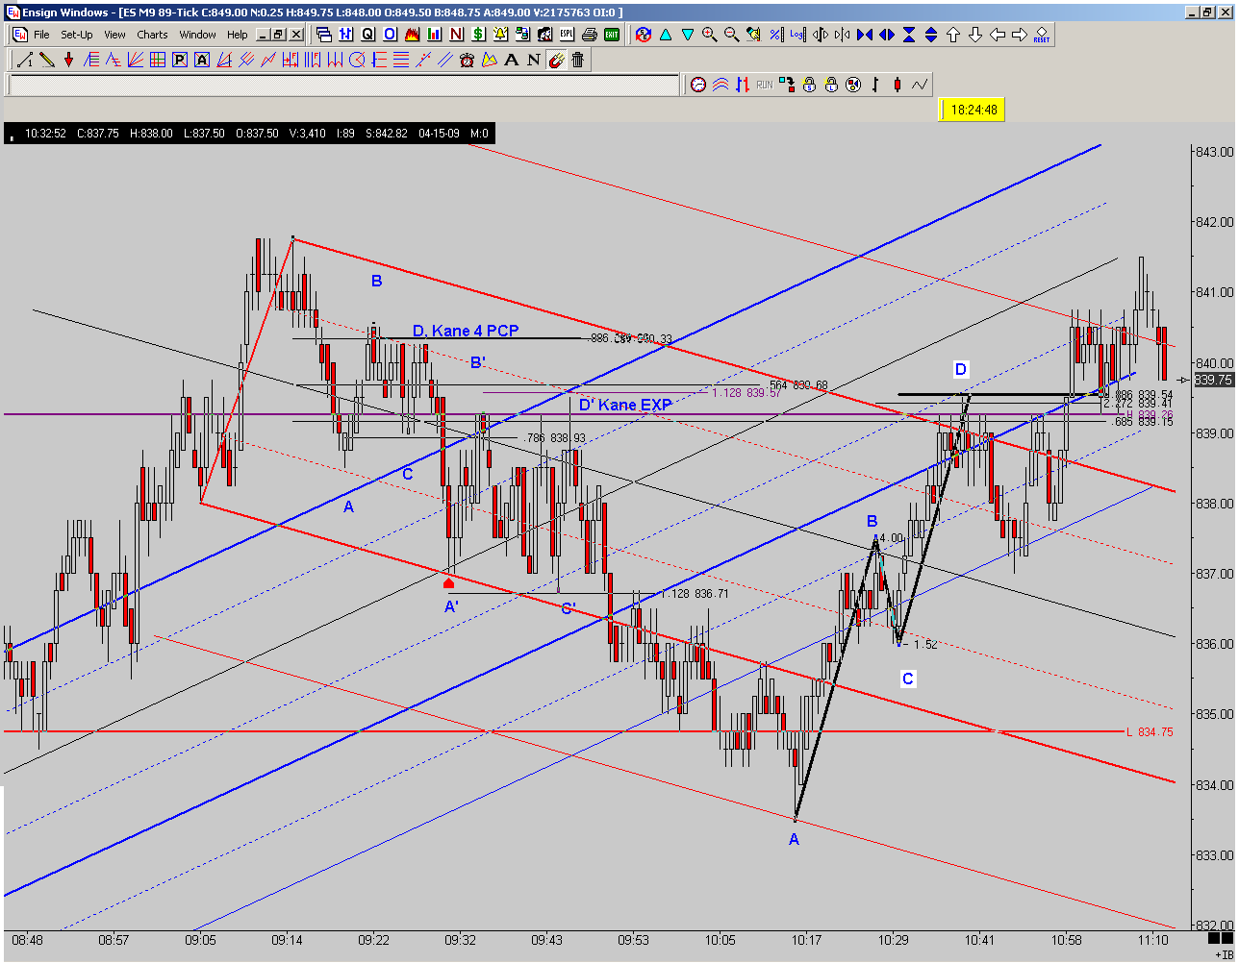Open the File menu

click(x=41, y=35)
